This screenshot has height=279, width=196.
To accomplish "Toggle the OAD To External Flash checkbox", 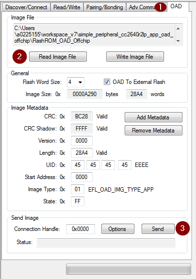I will [x=107, y=82].
